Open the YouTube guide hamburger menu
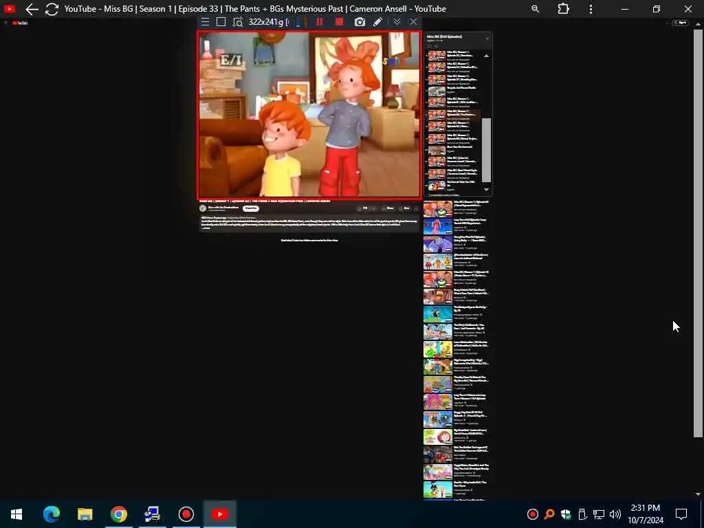The height and width of the screenshot is (528, 704). pos(5,23)
